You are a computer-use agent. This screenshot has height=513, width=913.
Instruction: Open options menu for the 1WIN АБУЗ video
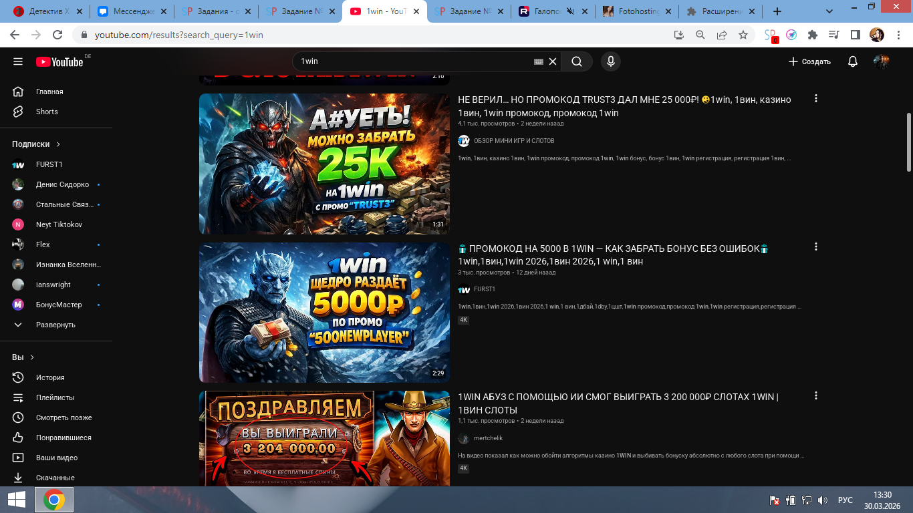click(815, 395)
